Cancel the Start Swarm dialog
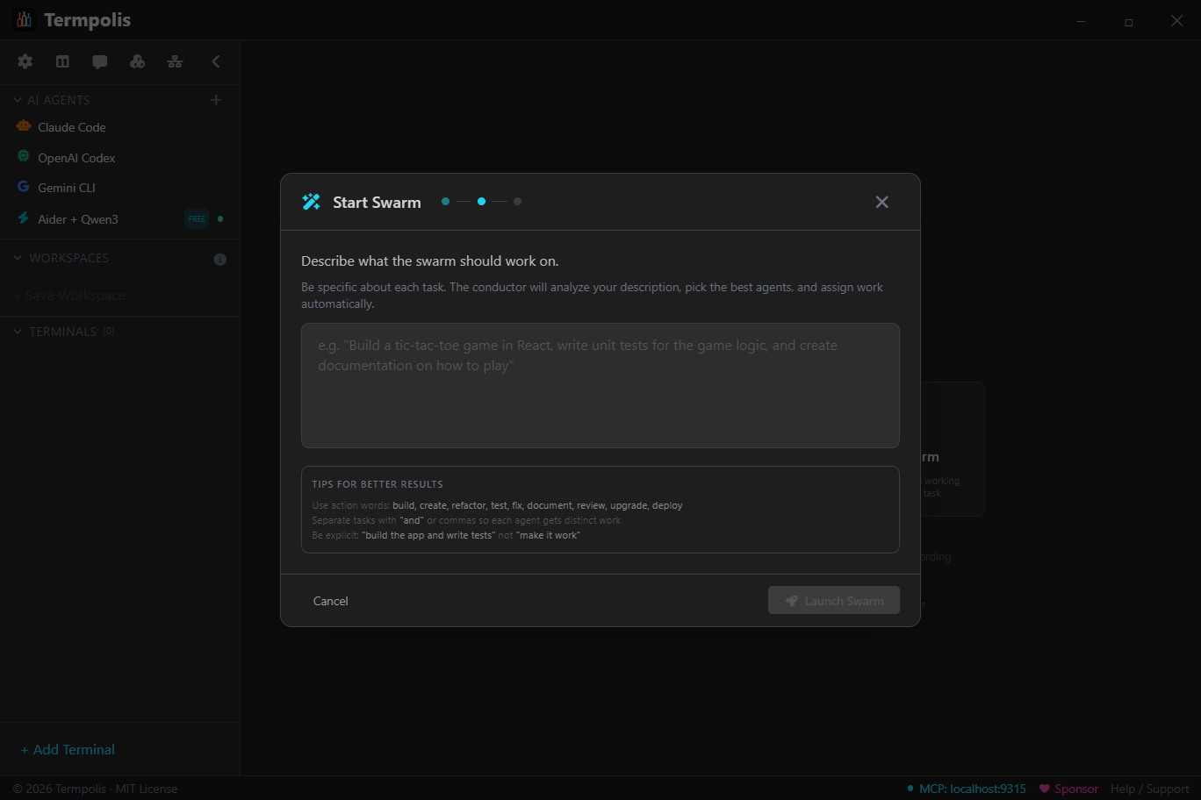This screenshot has width=1201, height=800. [x=330, y=600]
